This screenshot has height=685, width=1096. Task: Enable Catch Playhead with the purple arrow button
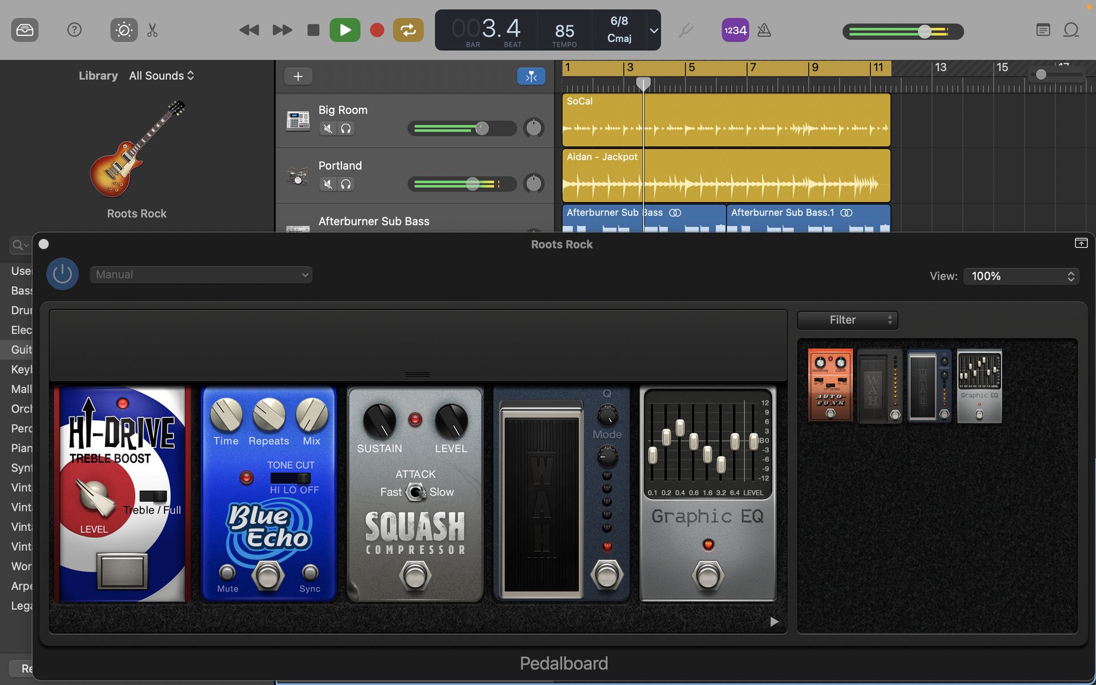531,76
